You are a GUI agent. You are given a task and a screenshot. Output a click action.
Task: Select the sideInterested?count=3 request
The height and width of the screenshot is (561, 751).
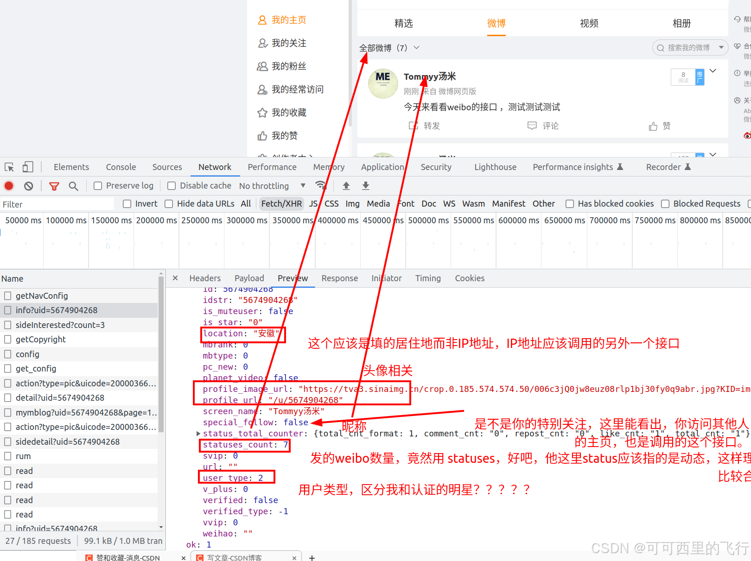79,325
